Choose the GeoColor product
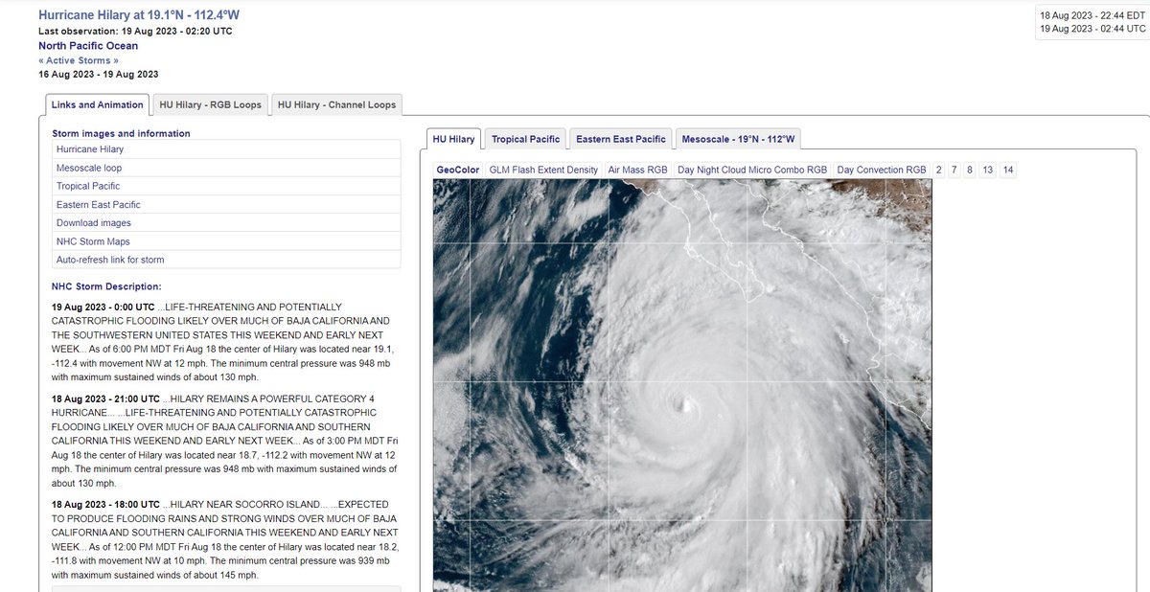 pyautogui.click(x=458, y=170)
